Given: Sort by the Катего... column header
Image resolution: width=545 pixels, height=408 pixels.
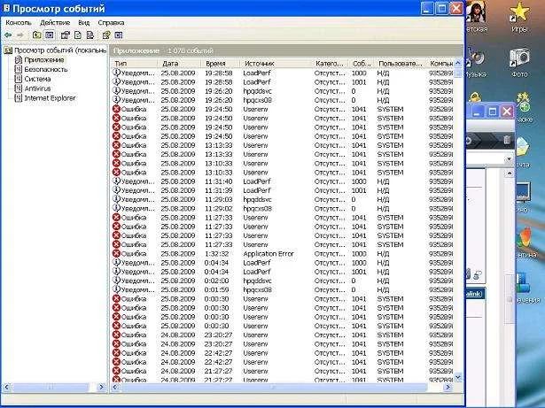Looking at the screenshot, I should coord(331,64).
